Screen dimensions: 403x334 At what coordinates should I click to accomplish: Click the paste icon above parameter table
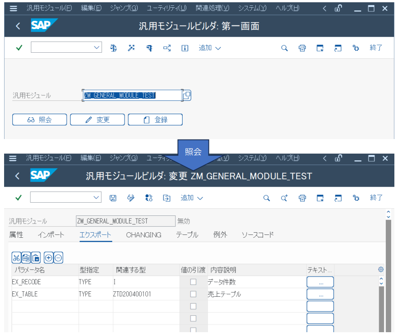tap(36, 258)
